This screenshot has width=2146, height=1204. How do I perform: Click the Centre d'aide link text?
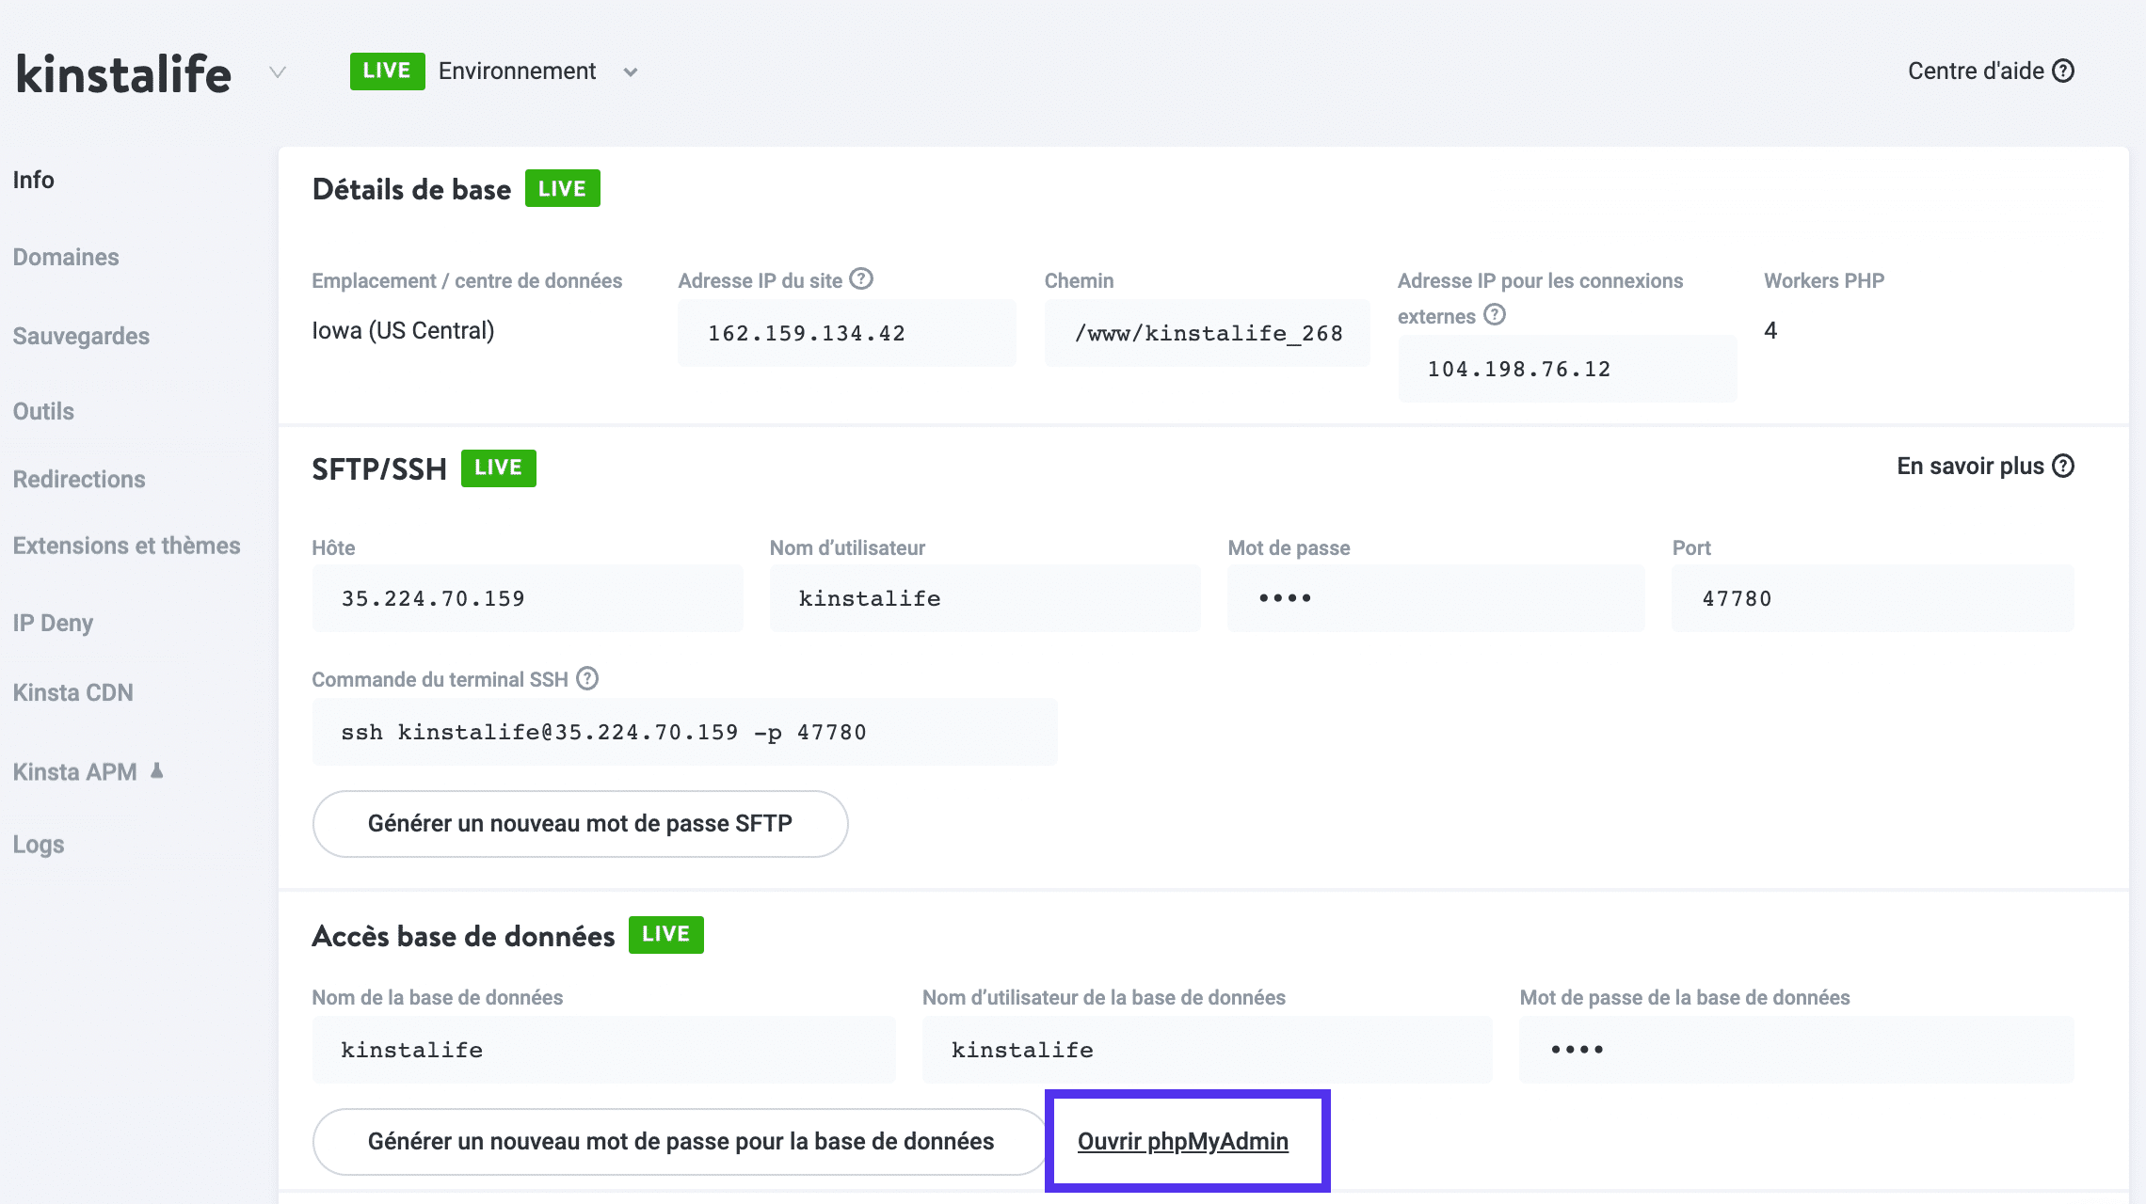(x=1976, y=71)
